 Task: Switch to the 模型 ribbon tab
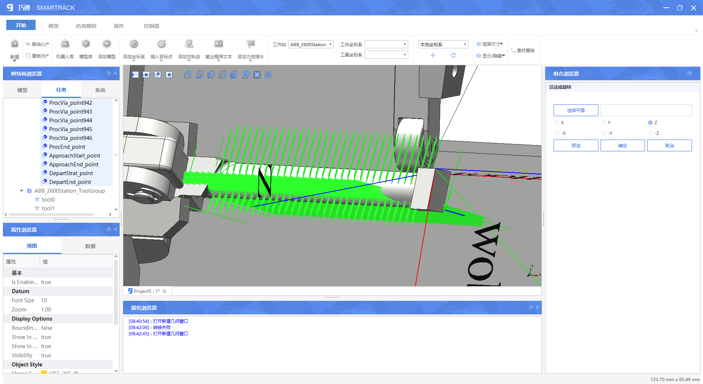click(54, 26)
